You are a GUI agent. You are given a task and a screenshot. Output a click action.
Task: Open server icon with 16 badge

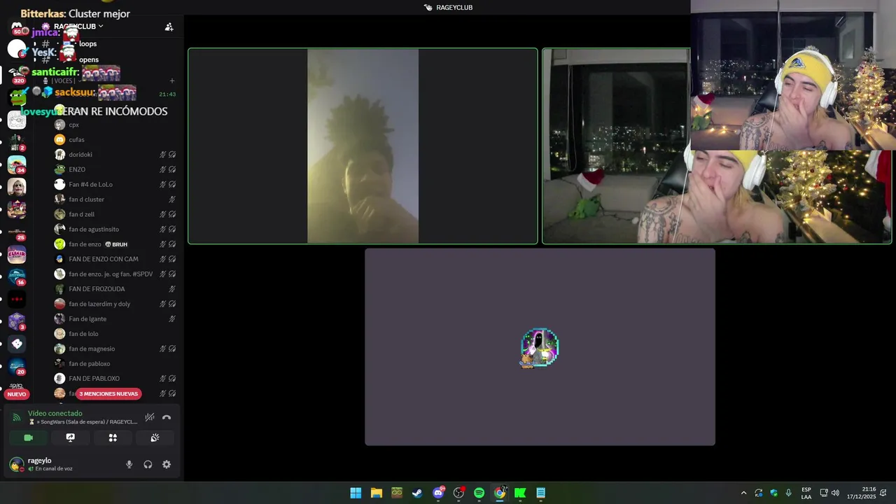[x=17, y=277]
